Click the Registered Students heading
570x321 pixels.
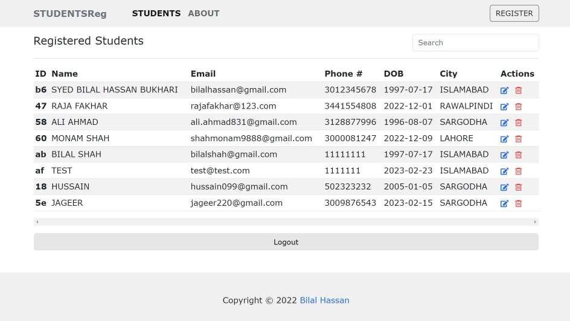click(88, 40)
